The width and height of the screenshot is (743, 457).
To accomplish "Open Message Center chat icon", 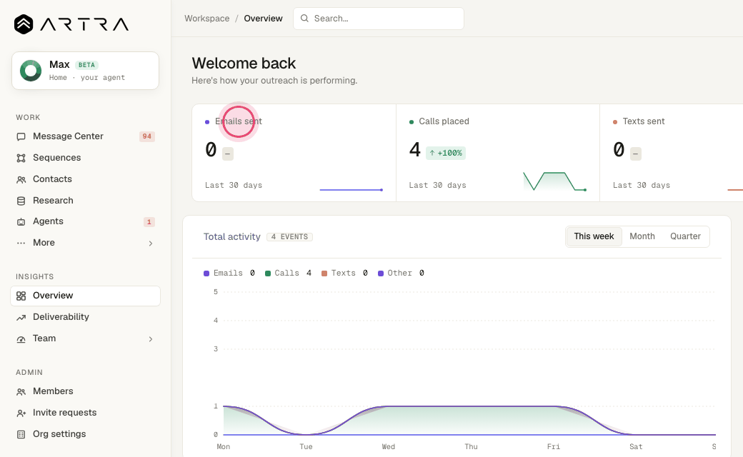I will 21,136.
